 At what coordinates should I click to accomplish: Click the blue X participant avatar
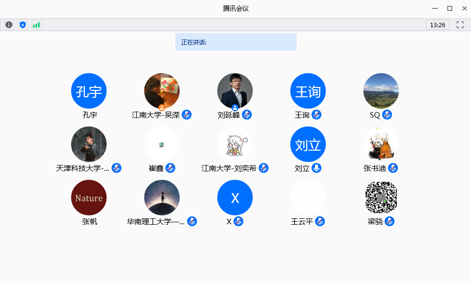tap(235, 198)
